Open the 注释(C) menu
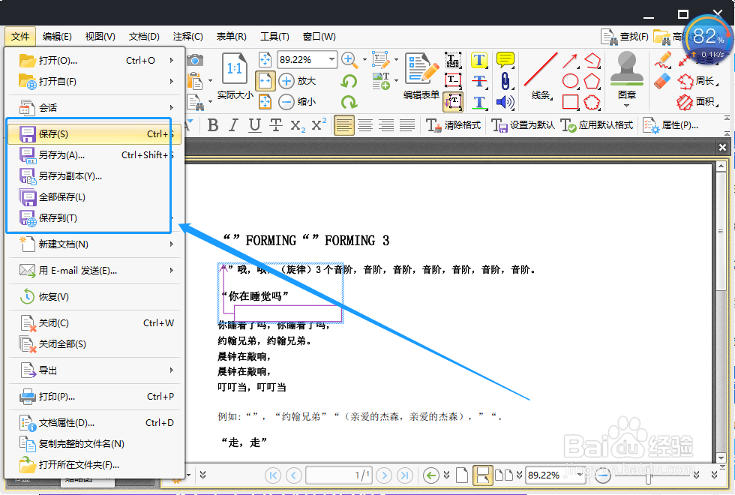 pos(187,37)
